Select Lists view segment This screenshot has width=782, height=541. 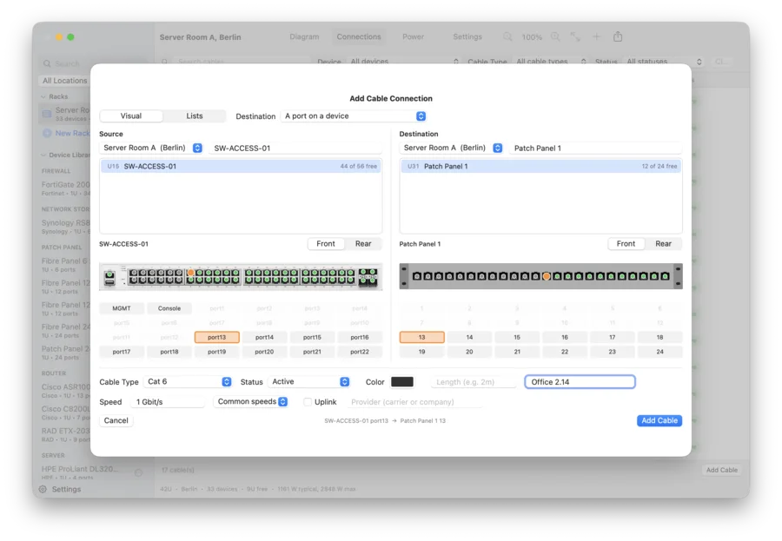click(x=195, y=116)
